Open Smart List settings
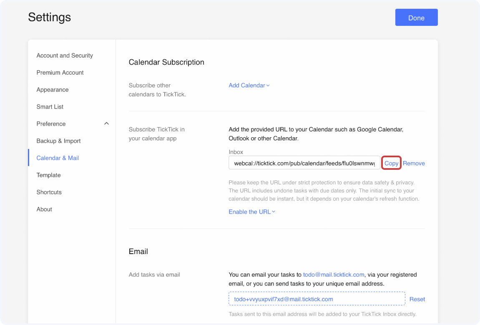Viewport: 480px width, 325px height. pos(50,107)
